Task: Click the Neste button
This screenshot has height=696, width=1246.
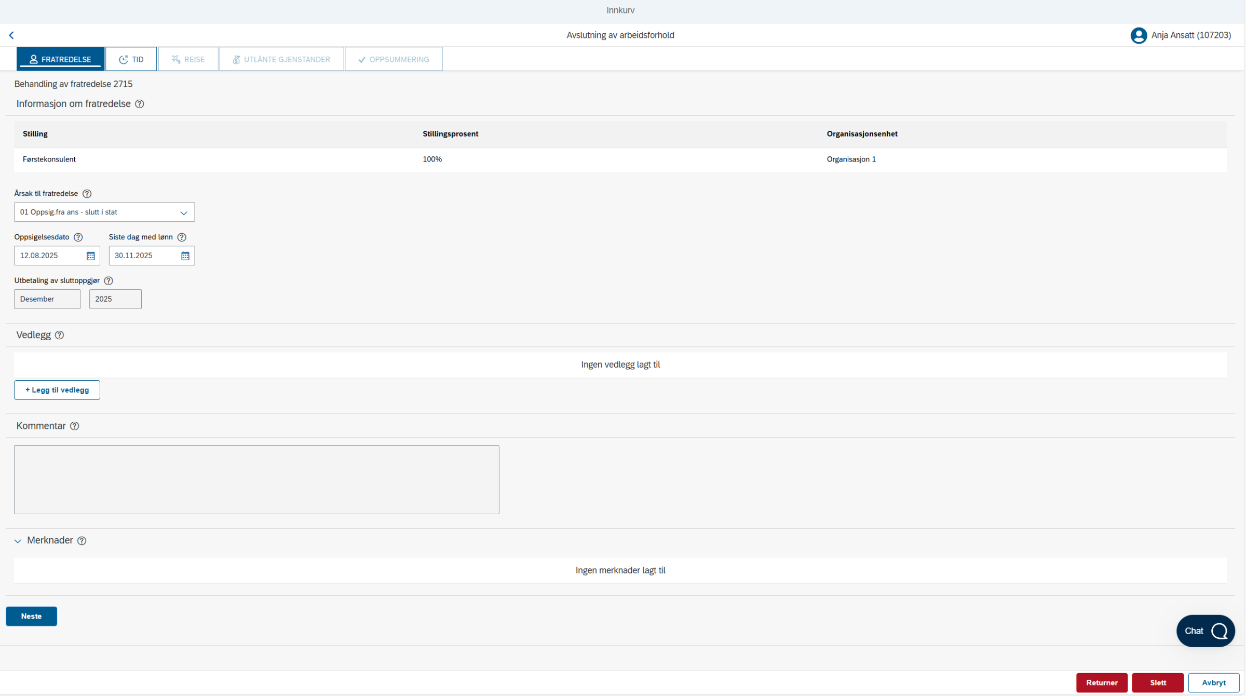Action: coord(32,617)
